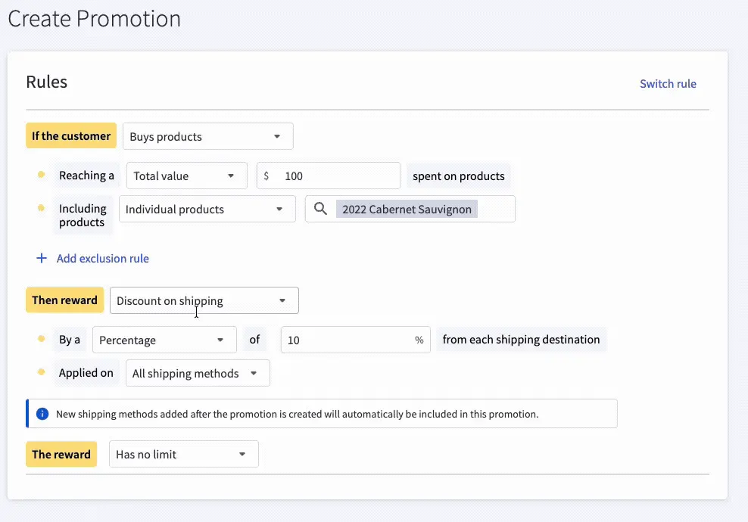This screenshot has width=748, height=522.
Task: Click the from each shipping destination tag
Action: 521,340
